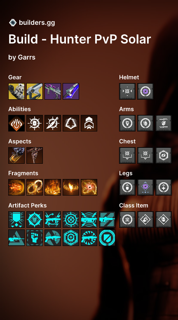The height and width of the screenshot is (320, 178).
Task: Click the purple diamond mod under Legs
Action: (145, 187)
